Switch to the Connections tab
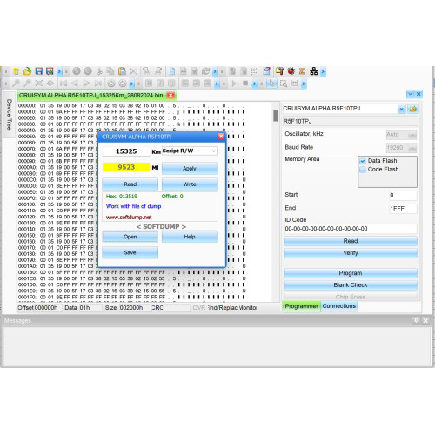This screenshot has height=435, width=435. (x=338, y=306)
